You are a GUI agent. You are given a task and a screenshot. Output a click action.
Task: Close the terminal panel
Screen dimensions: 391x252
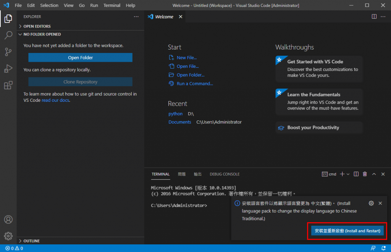tap(383, 174)
